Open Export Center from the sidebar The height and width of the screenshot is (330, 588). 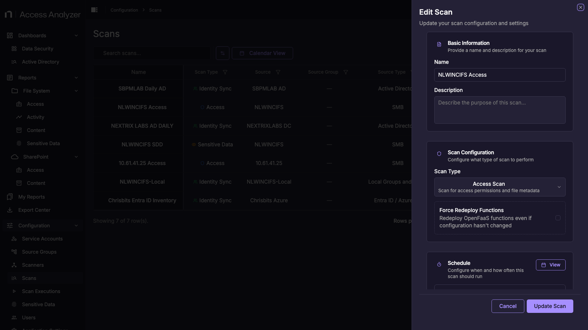(34, 210)
